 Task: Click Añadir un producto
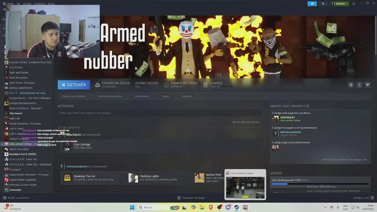tap(16, 198)
